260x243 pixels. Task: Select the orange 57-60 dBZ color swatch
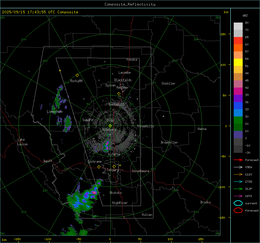[238, 48]
